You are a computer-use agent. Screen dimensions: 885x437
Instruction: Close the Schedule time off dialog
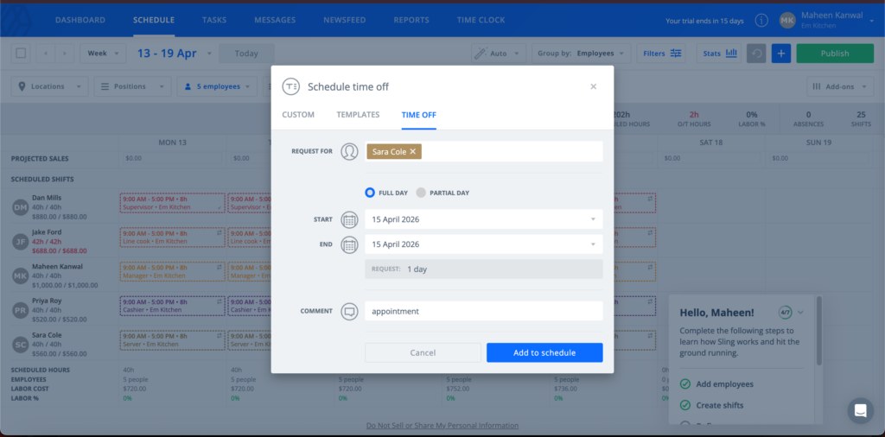pyautogui.click(x=593, y=86)
